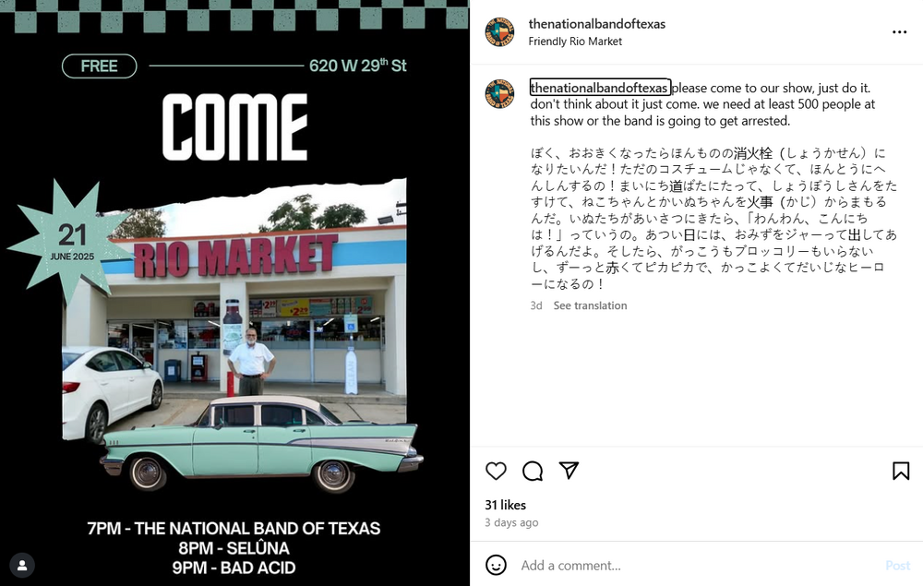Save the post with the bookmark icon
Screen dimensions: 923x586
[901, 471]
